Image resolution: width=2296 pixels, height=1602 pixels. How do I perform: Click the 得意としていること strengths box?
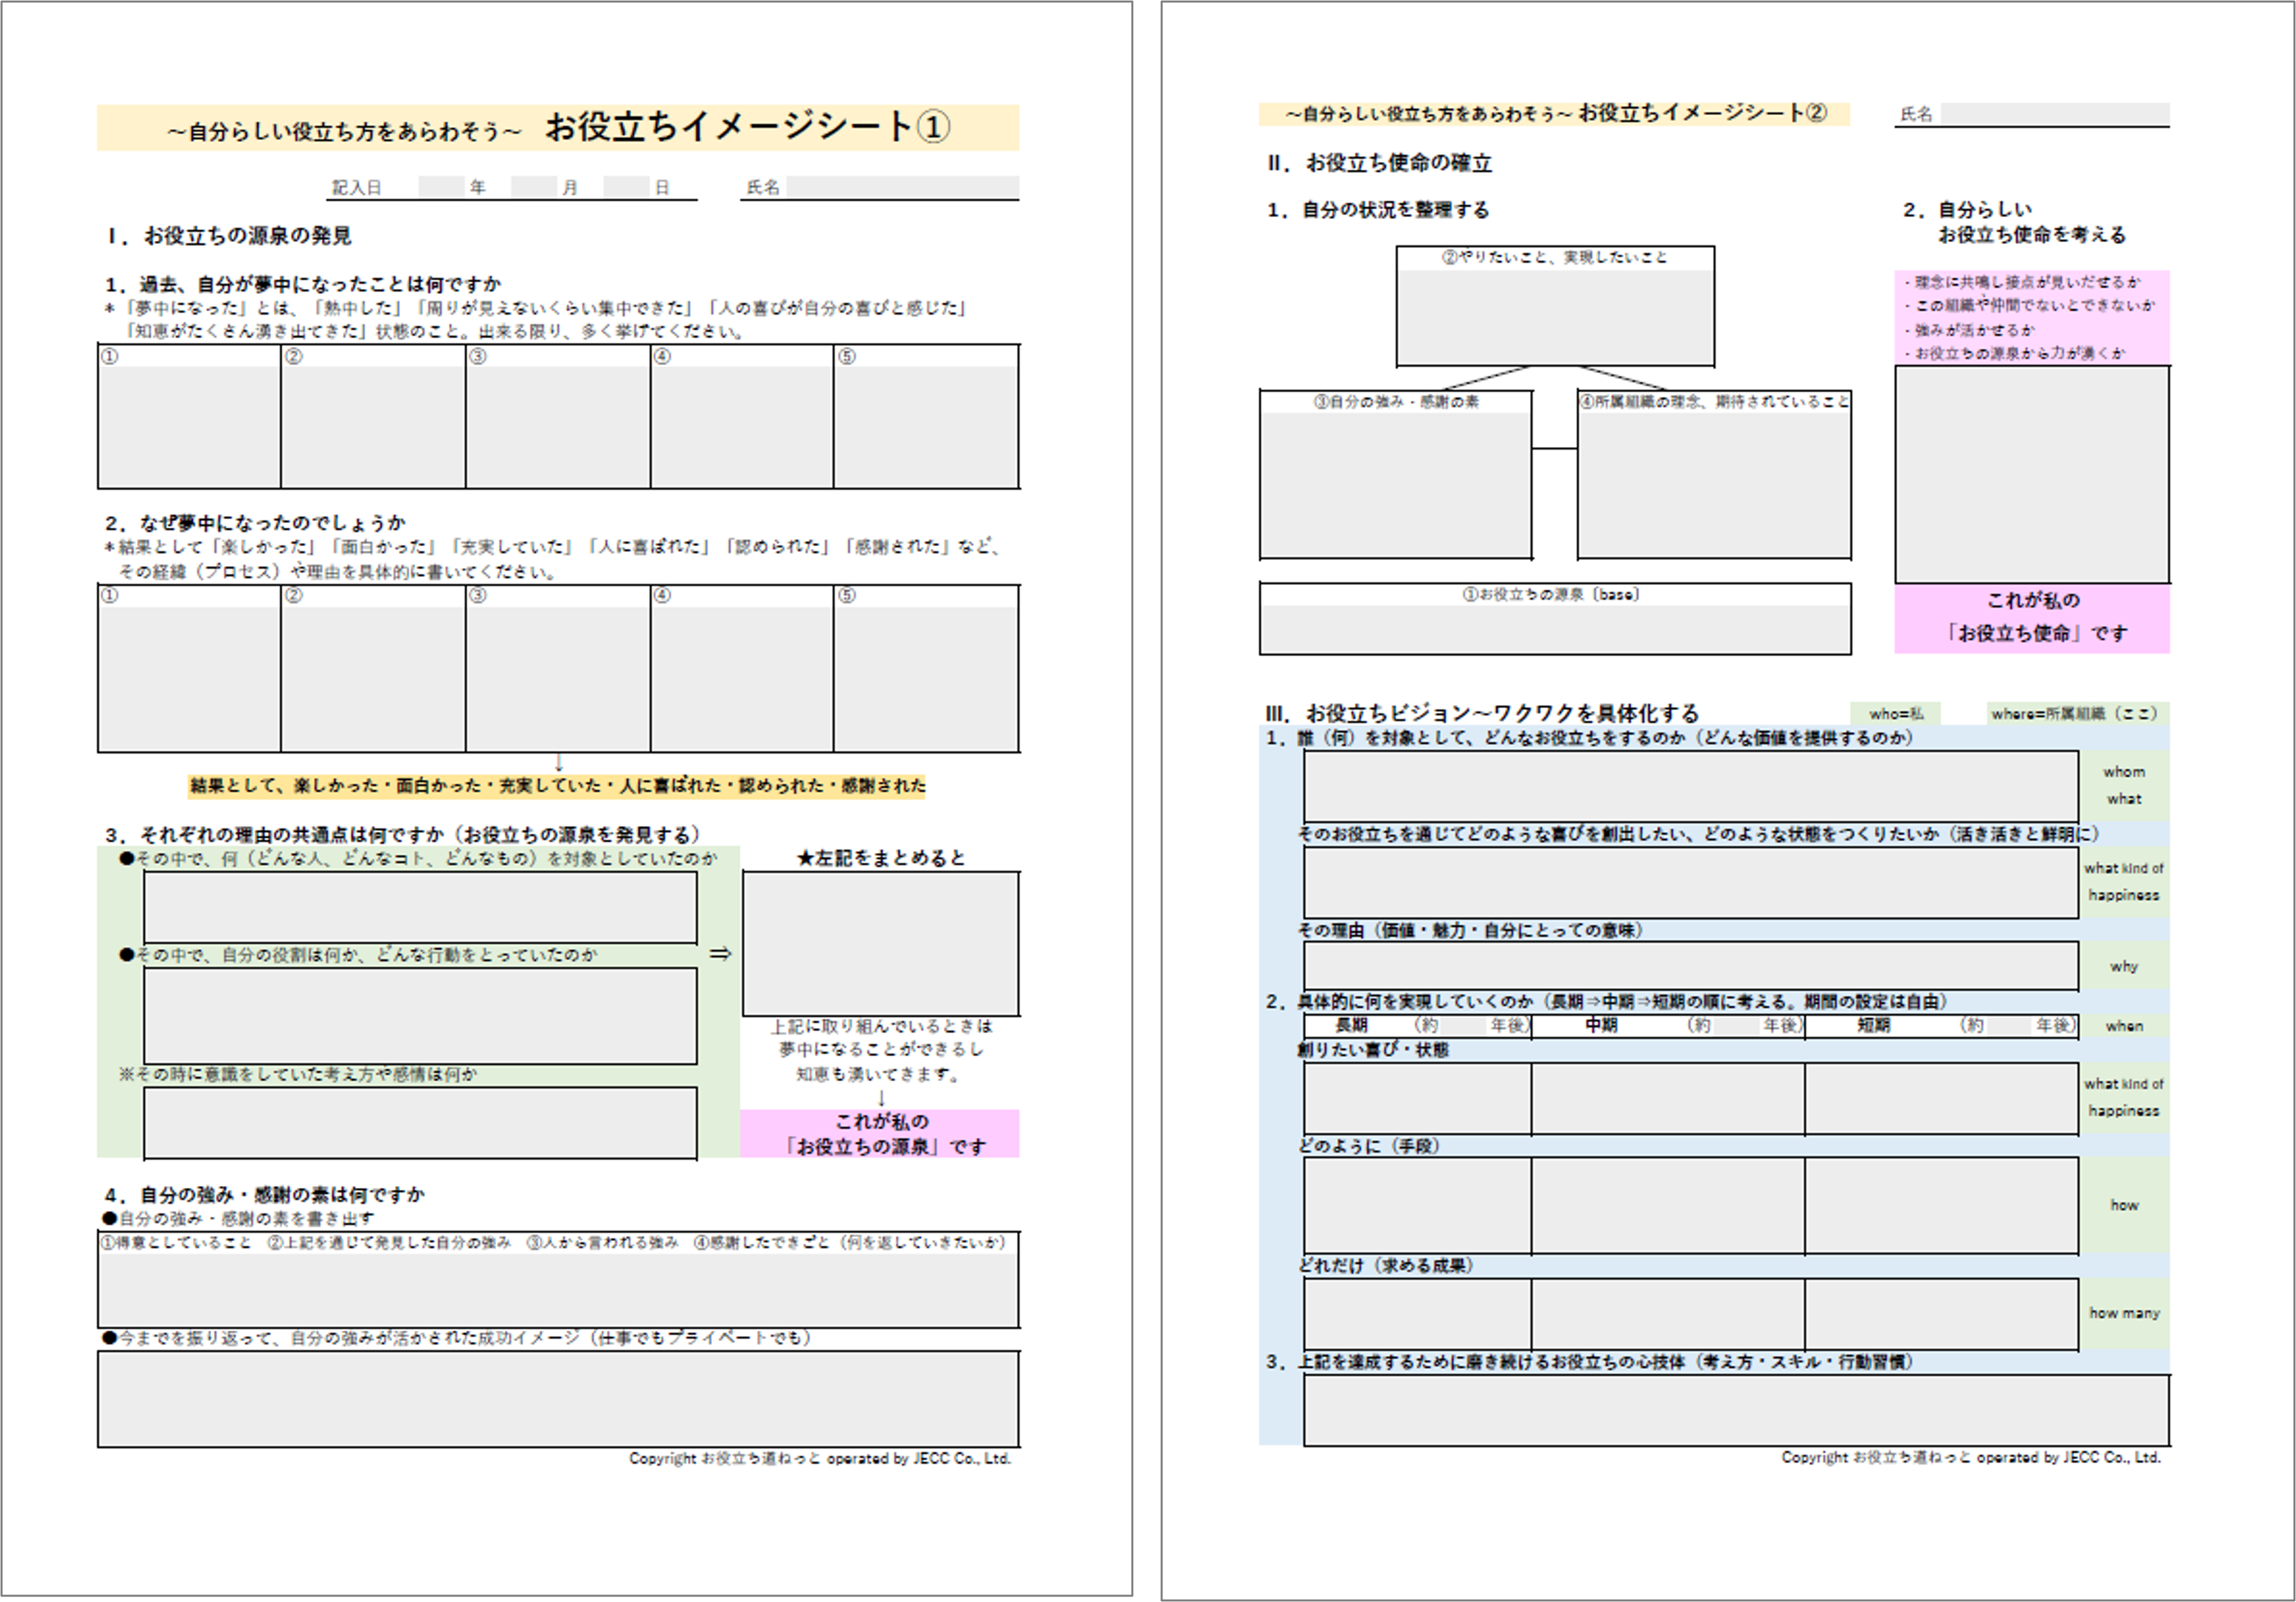[x=558, y=1280]
